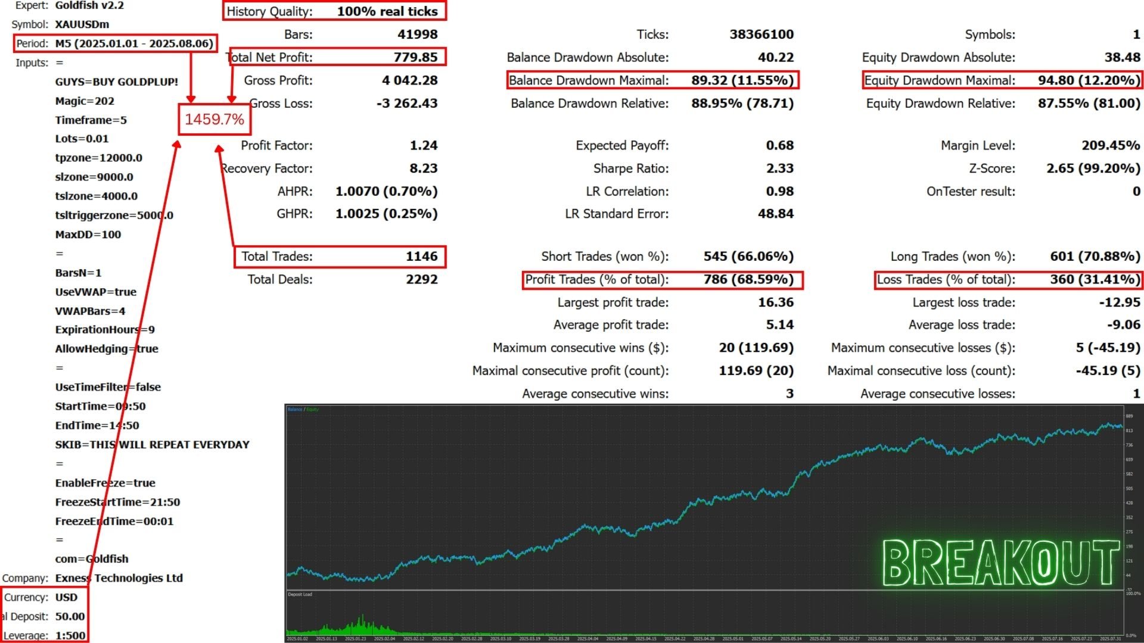Viewport: 1144px width, 643px height.
Task: Select the "FreezeEndTime=00:01" input
Action: (114, 521)
